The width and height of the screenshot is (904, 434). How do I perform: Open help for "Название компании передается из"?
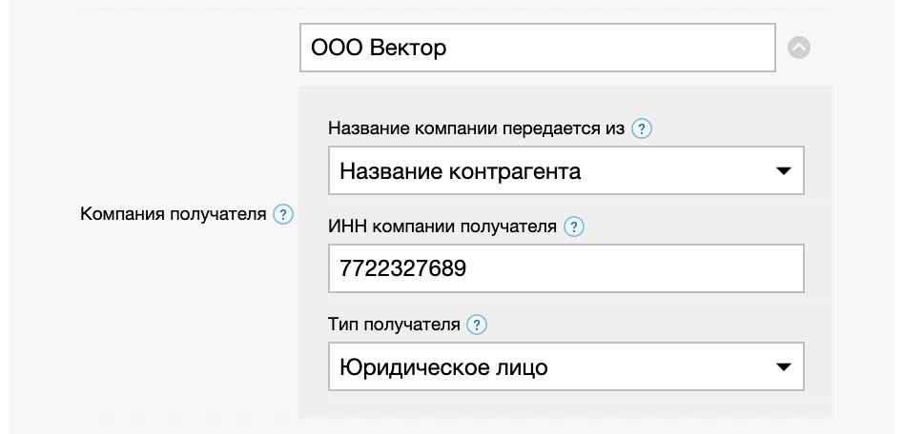(642, 128)
